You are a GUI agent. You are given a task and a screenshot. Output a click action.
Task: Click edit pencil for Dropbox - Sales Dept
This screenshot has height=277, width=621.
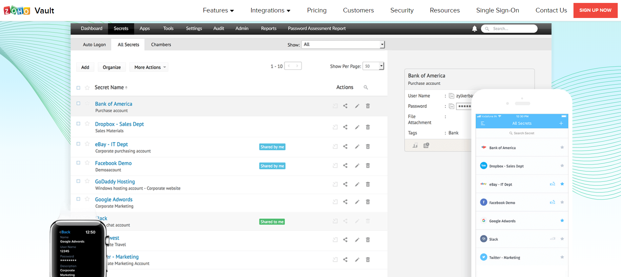pyautogui.click(x=357, y=127)
